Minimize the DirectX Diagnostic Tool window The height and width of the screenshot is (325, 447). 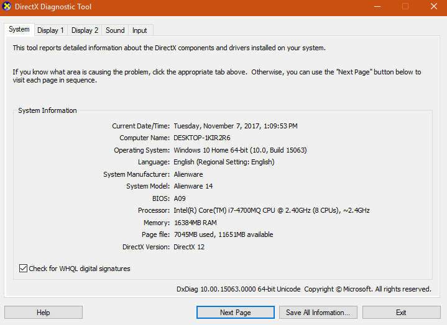point(377,7)
